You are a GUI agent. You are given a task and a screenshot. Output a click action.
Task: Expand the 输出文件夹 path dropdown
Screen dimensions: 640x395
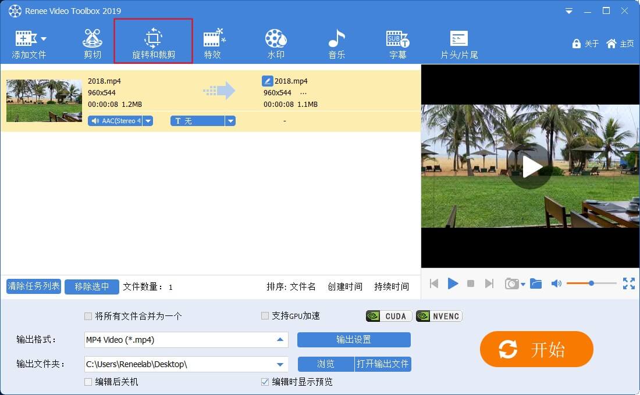pos(280,364)
